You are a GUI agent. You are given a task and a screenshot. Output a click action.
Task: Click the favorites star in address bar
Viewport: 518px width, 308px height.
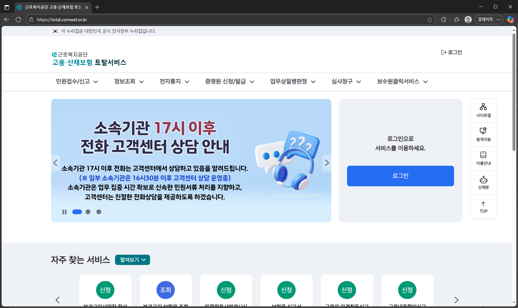[430, 20]
